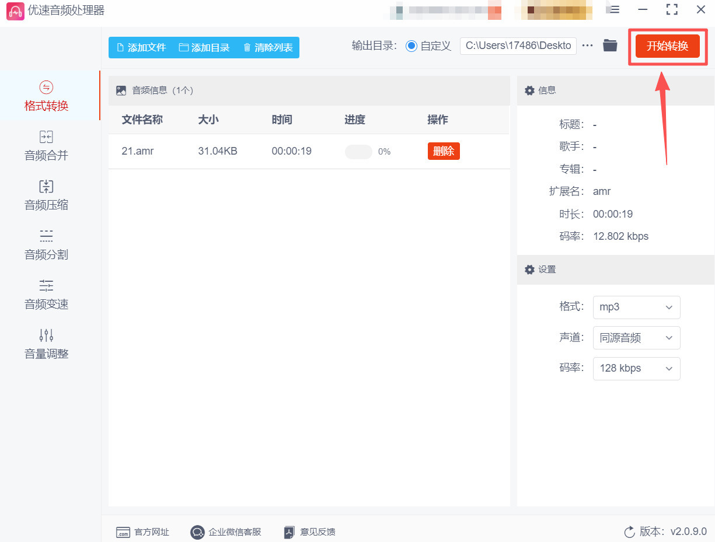Click the 版本 refresh update icon

(629, 531)
